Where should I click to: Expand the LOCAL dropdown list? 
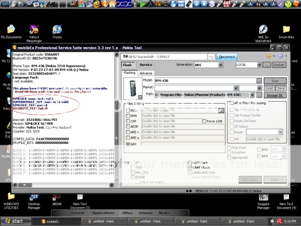coord(259,65)
